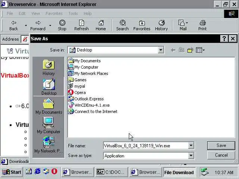The image size is (239, 179).
Task: Select My Documents in places bar
Action: 49,106
